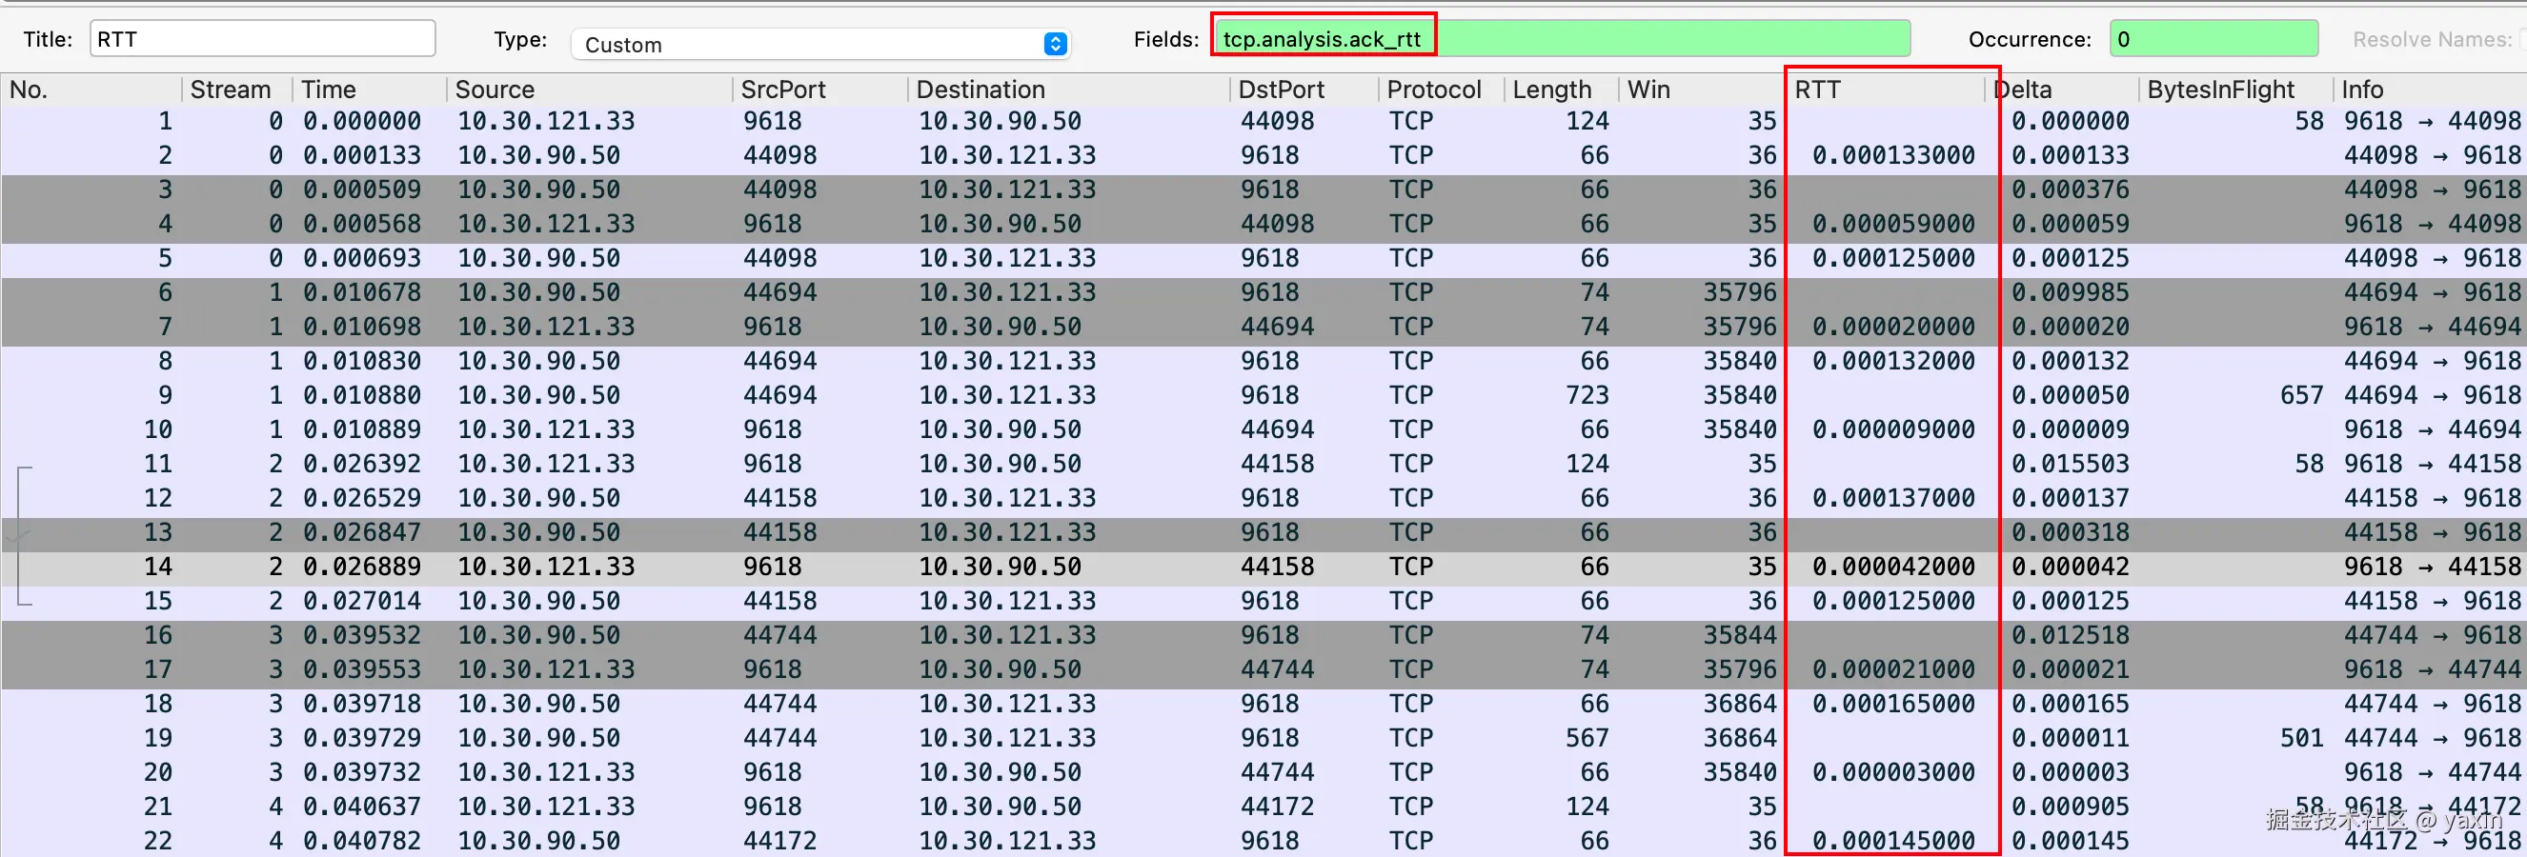Image resolution: width=2527 pixels, height=857 pixels.
Task: Sort packets by the Time column header
Action: [x=328, y=90]
